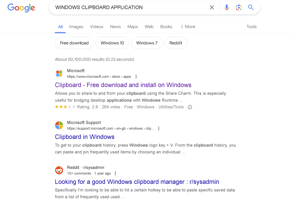Click the 10+ comments text

pyautogui.click(x=79, y=173)
